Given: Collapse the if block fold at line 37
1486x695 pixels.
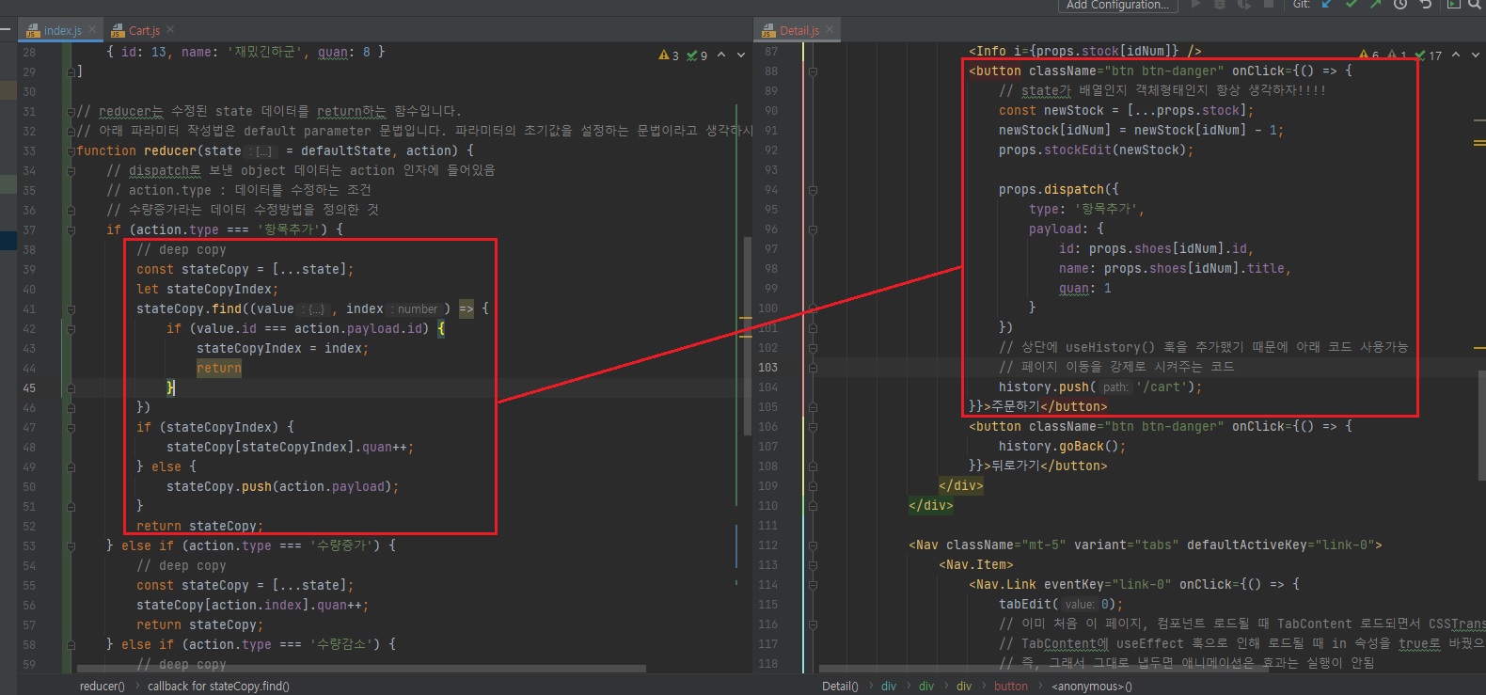Looking at the screenshot, I should 71,229.
